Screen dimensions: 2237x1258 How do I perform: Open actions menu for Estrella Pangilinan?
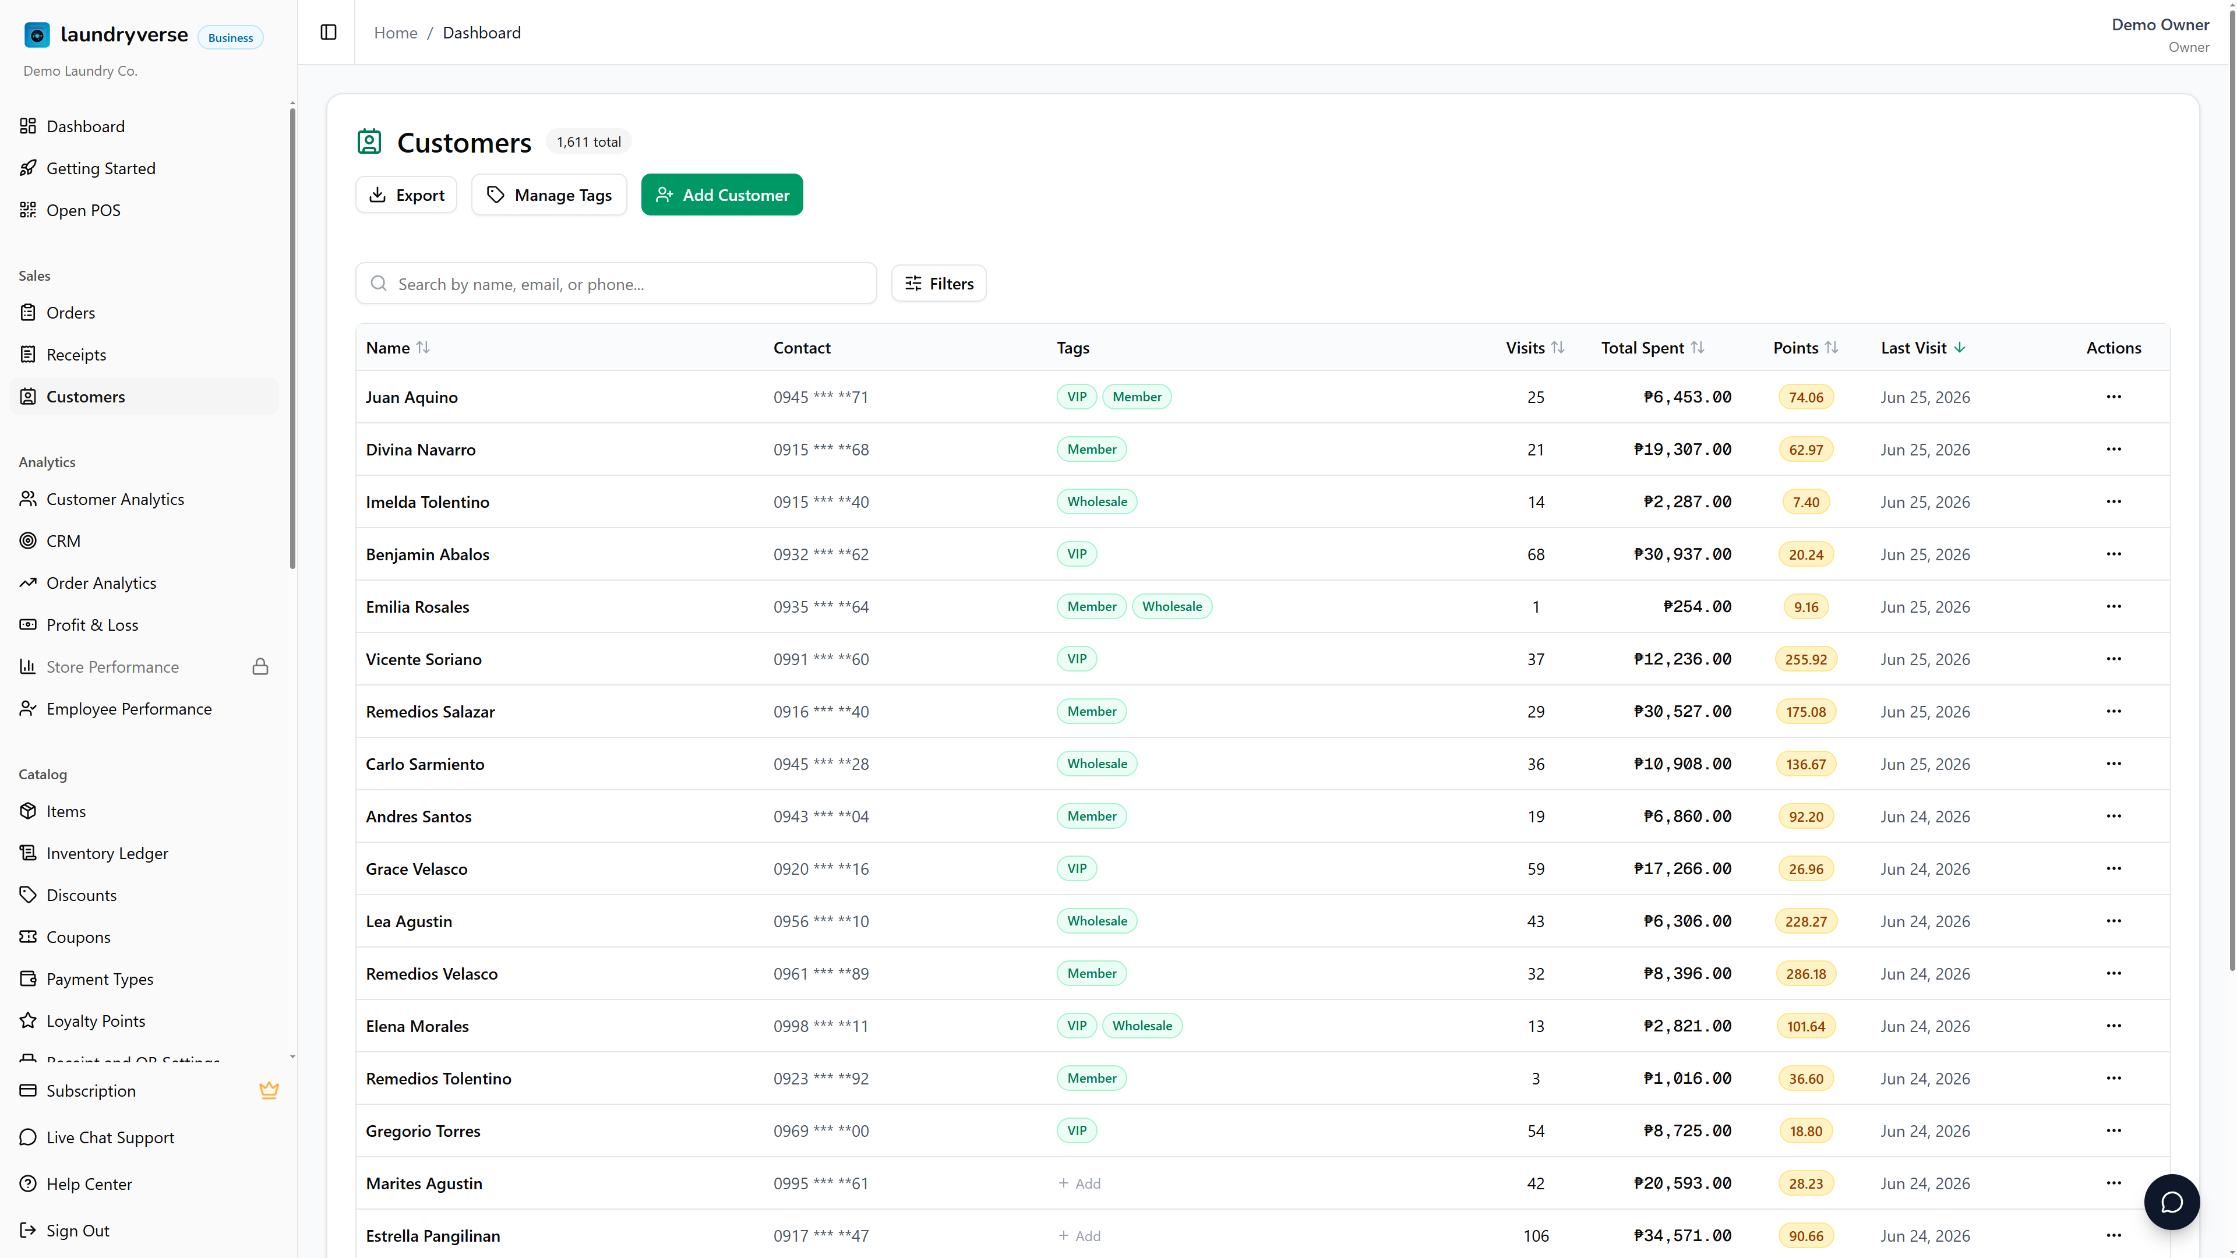(x=2113, y=1235)
